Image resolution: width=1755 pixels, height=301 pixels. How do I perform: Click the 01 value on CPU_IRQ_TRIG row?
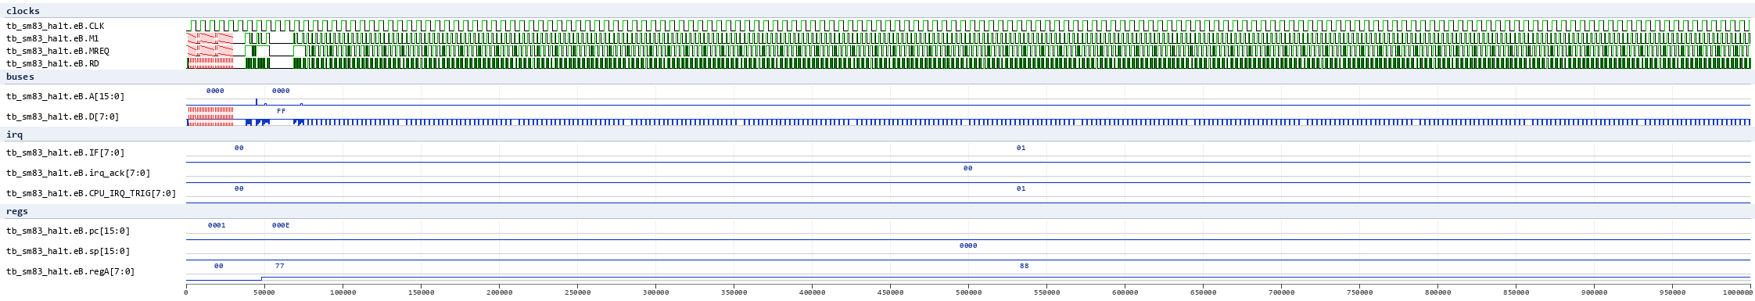(1021, 188)
